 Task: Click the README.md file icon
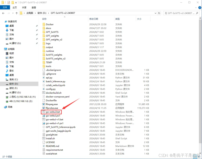pyautogui.click(x=44, y=146)
